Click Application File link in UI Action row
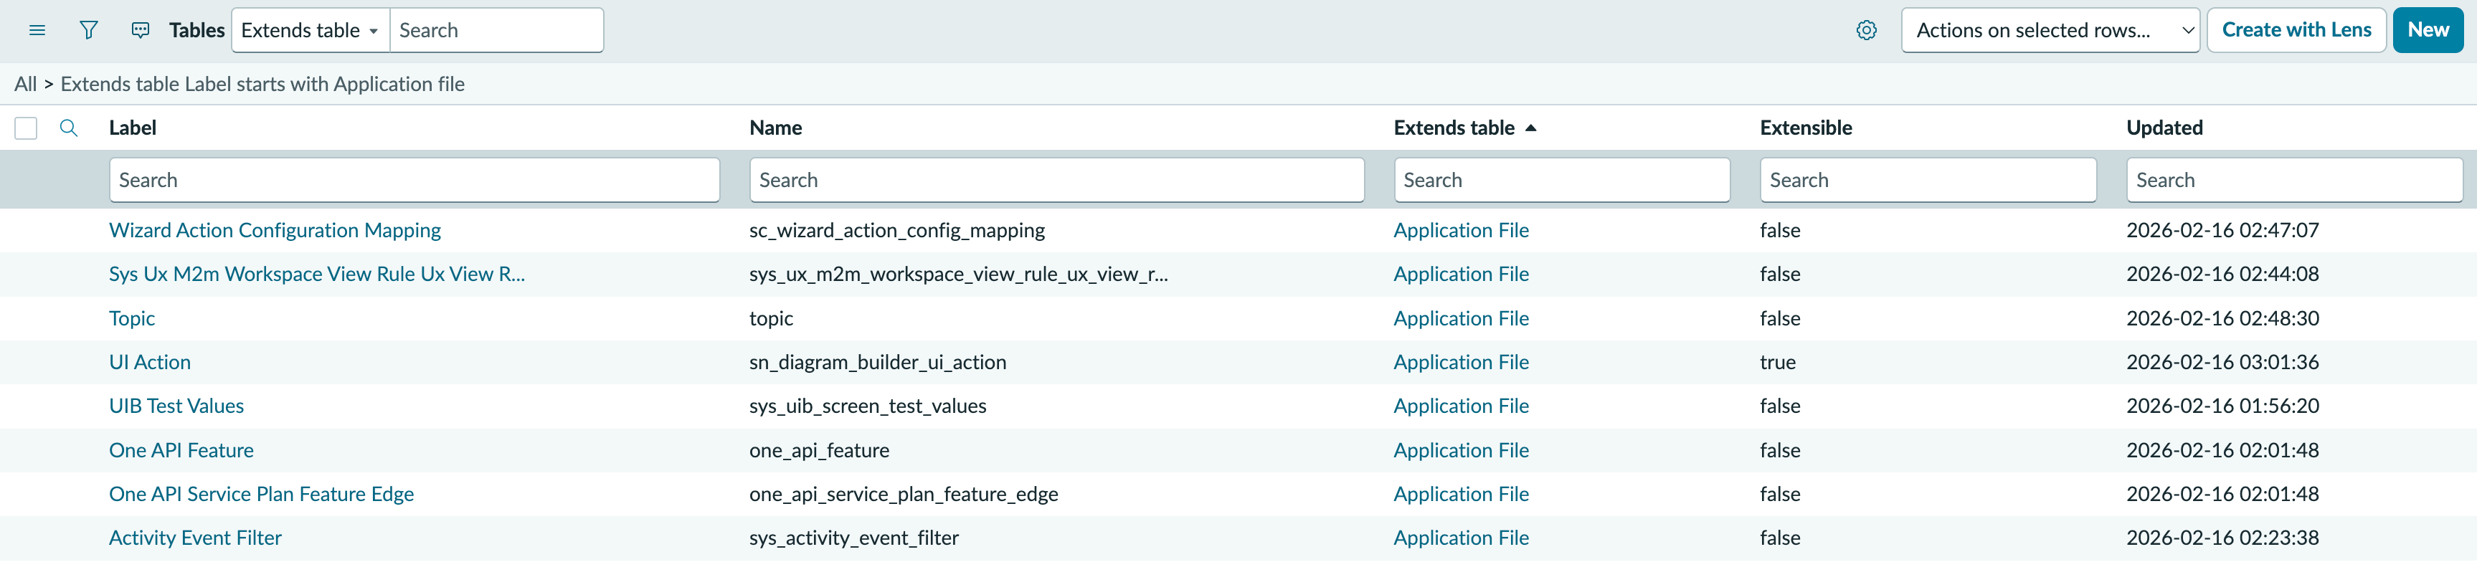The image size is (2477, 562). [1461, 362]
